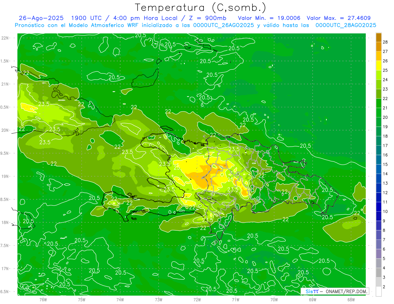Click the "73W" longitude axis label

[159, 299]
